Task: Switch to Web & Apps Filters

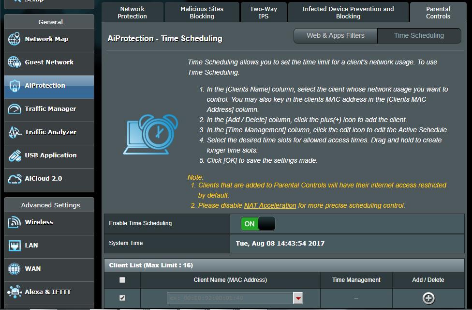Action: pyautogui.click(x=335, y=35)
